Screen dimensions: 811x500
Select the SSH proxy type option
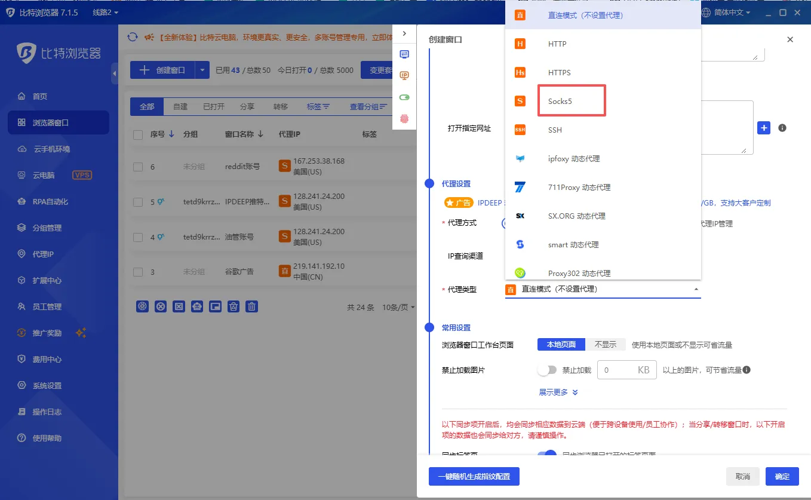point(603,130)
